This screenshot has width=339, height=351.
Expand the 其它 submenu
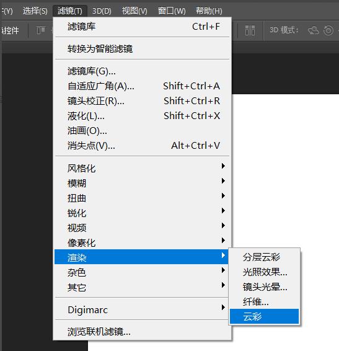142,287
